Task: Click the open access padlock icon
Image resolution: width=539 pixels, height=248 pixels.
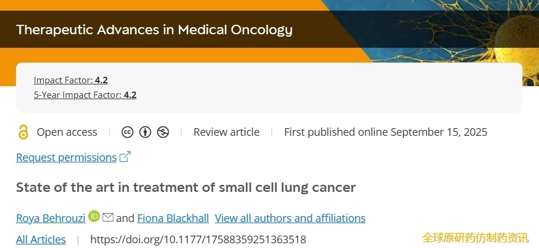Action: pos(23,132)
